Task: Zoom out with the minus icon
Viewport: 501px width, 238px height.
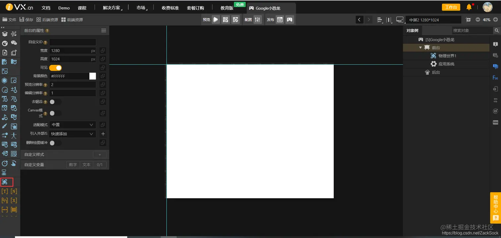Action: (x=478, y=20)
